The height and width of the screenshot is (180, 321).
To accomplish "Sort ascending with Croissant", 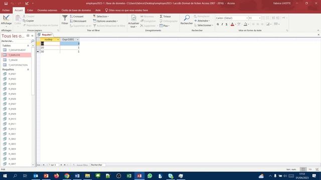I will click(x=77, y=16).
